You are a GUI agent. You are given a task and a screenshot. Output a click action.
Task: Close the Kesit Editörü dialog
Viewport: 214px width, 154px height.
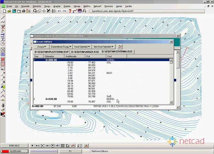(171, 42)
